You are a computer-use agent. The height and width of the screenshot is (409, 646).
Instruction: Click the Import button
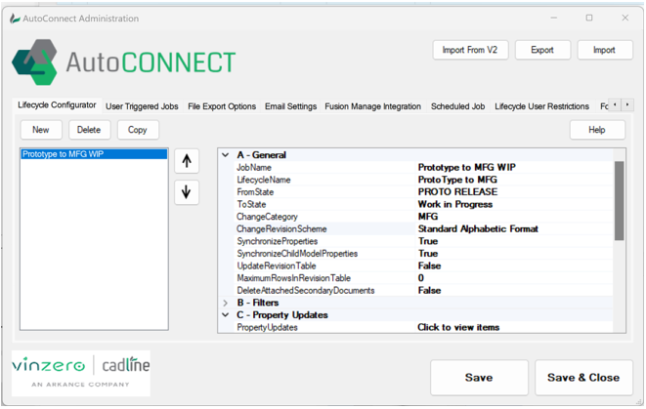pyautogui.click(x=604, y=50)
